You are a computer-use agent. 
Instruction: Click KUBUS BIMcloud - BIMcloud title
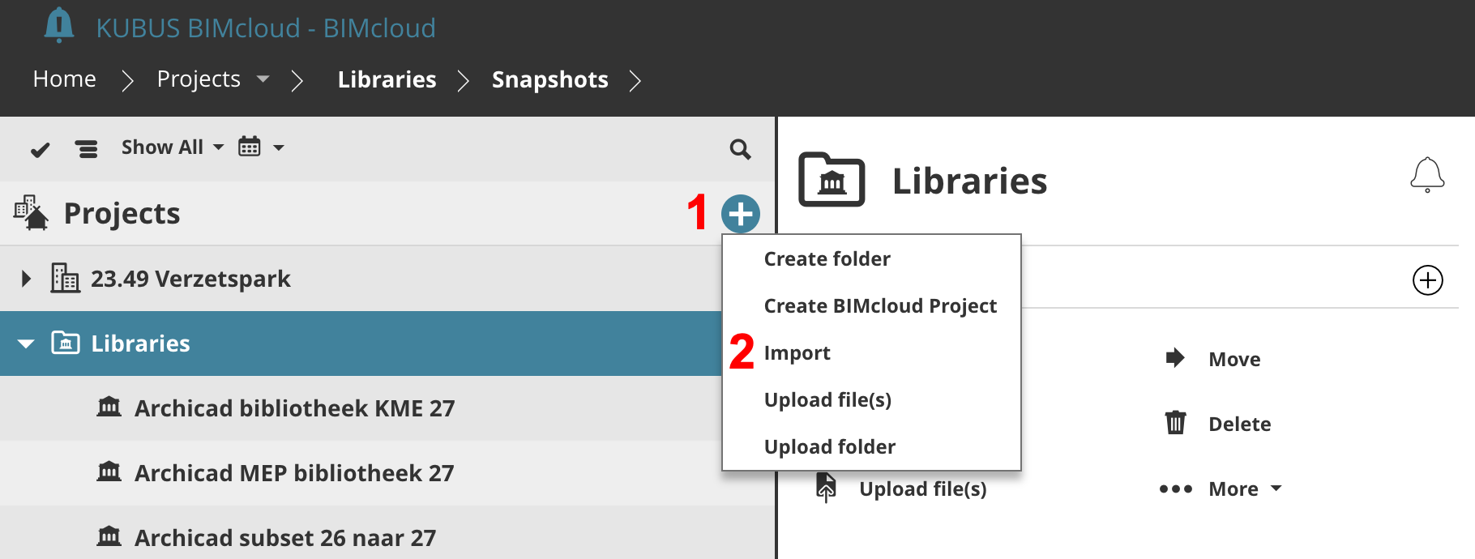(266, 28)
